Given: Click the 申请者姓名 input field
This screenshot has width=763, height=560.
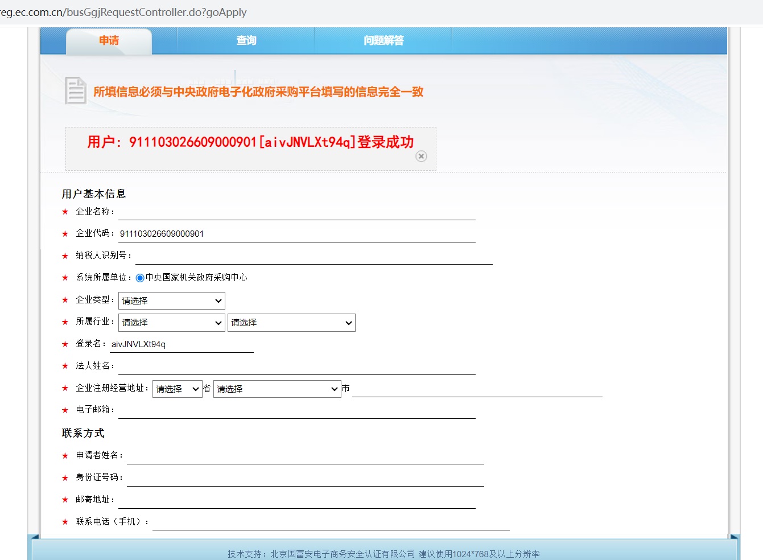Looking at the screenshot, I should click(x=305, y=456).
